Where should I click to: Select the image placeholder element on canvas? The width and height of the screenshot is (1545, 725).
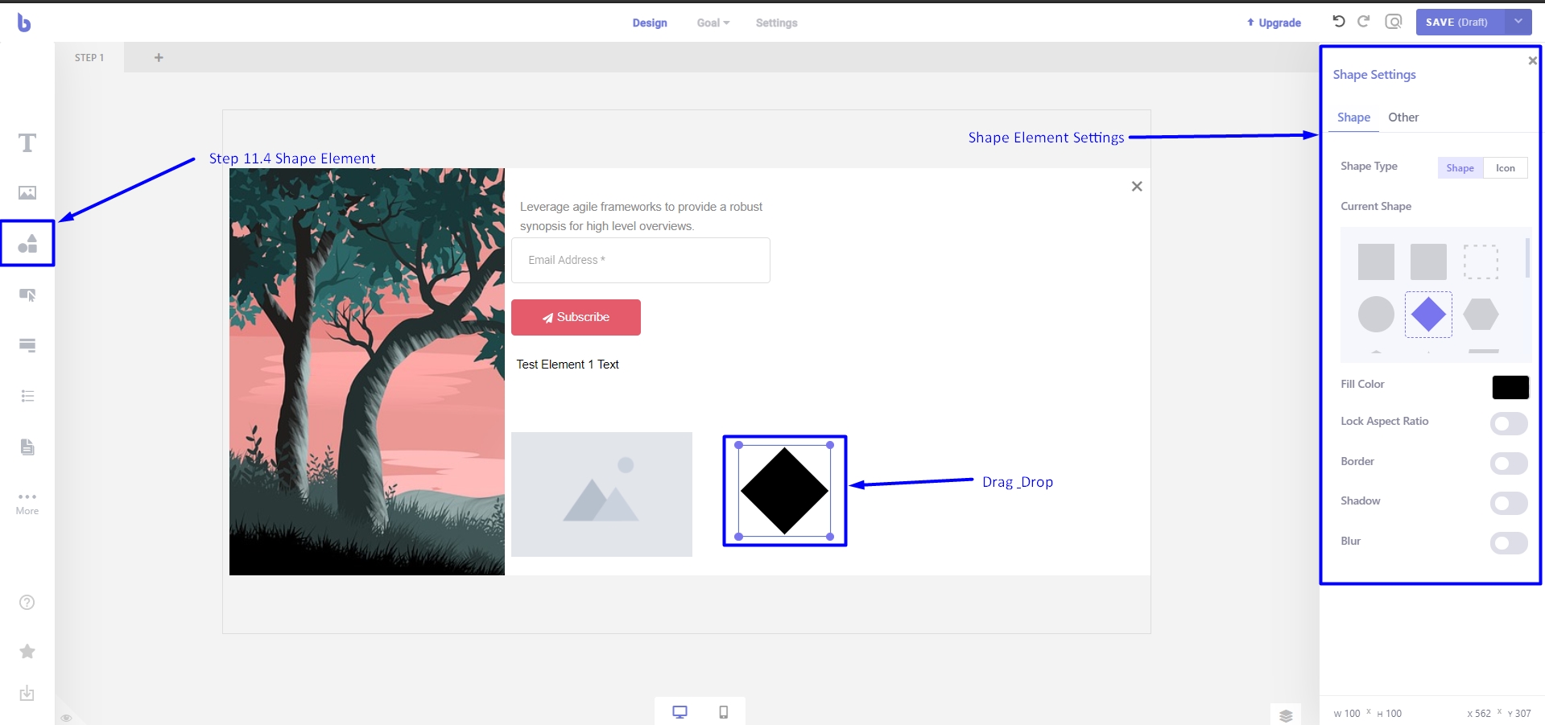click(601, 494)
